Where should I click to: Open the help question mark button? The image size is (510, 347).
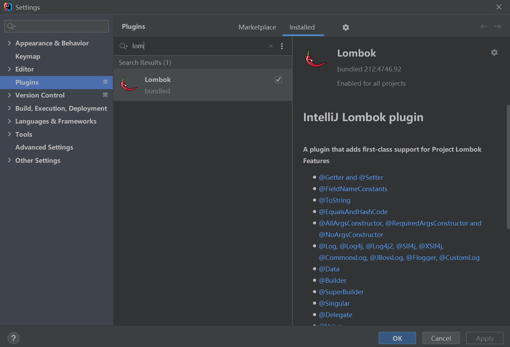tap(14, 338)
